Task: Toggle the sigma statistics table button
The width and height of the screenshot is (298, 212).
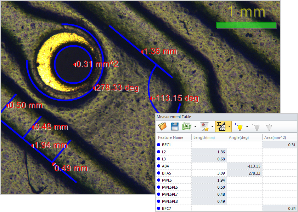Action: 221,126
